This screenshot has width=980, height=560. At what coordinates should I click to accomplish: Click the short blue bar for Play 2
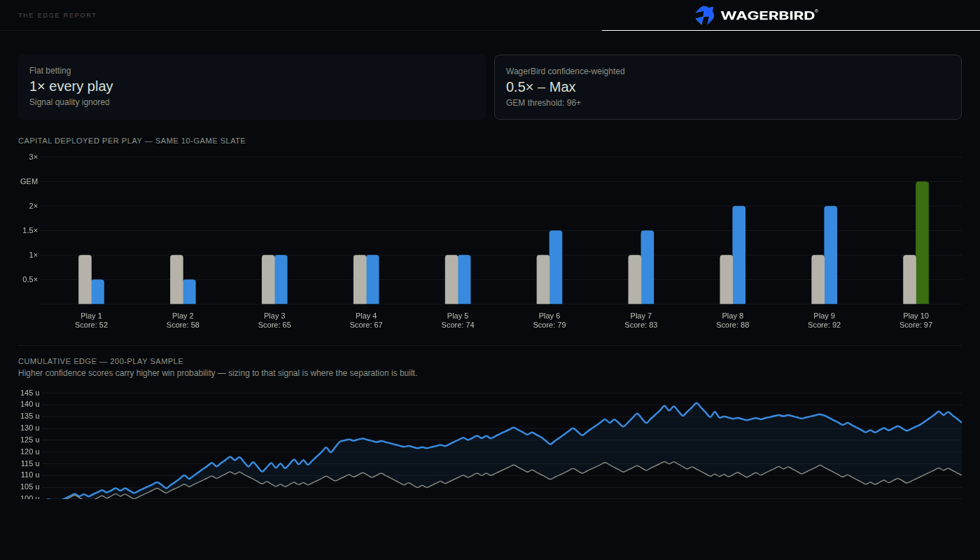[x=189, y=291]
